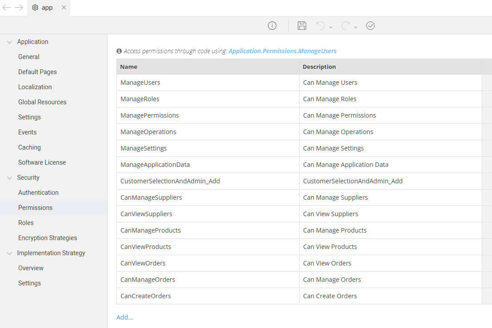The height and width of the screenshot is (328, 492).
Task: Navigate back with the left arrow
Action: point(7,8)
